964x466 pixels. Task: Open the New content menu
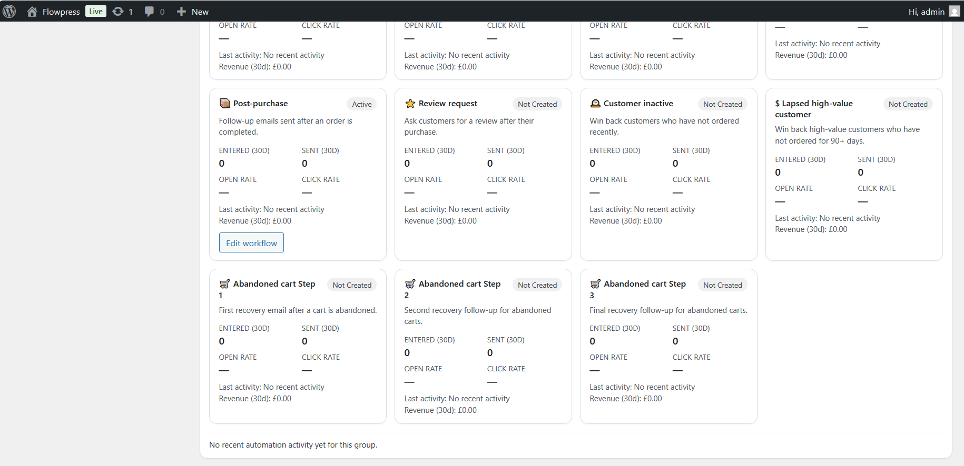coord(192,11)
